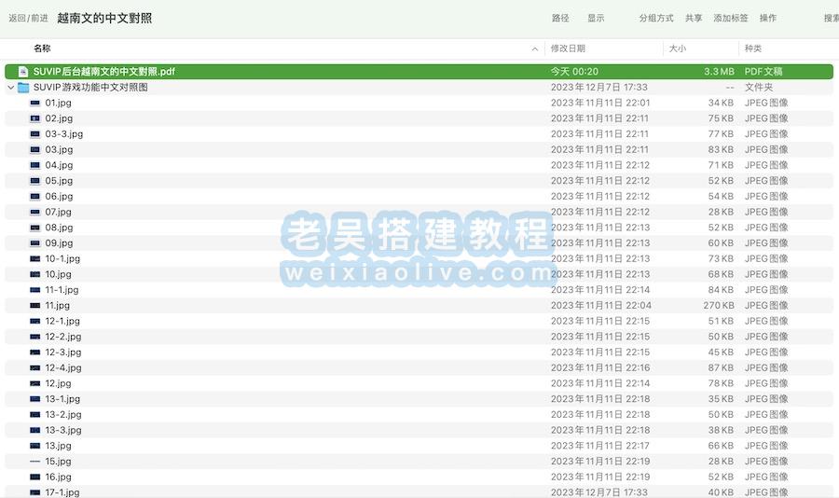Viewport: 839px width, 498px height.
Task: Click the image icon of 10-1.jpg
Action: pyautogui.click(x=35, y=258)
